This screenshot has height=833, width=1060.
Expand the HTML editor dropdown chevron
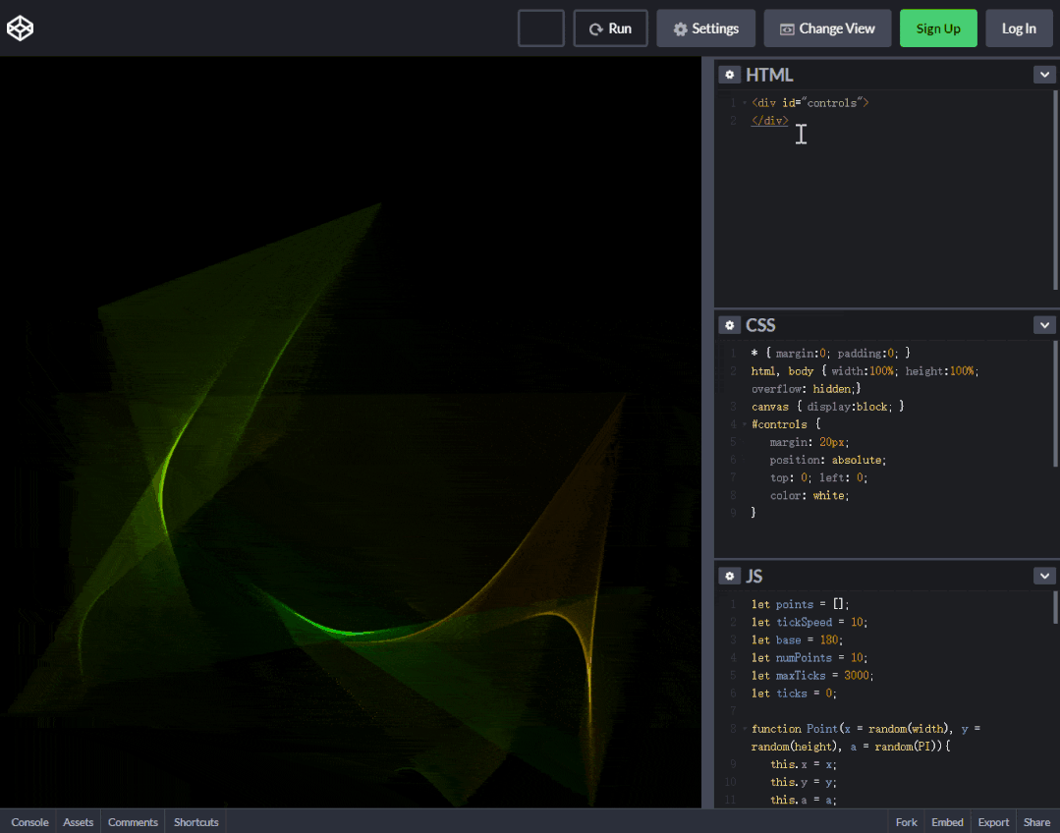[x=1043, y=75]
